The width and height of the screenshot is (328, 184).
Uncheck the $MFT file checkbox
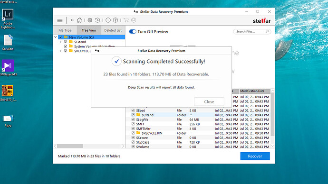pyautogui.click(x=133, y=124)
